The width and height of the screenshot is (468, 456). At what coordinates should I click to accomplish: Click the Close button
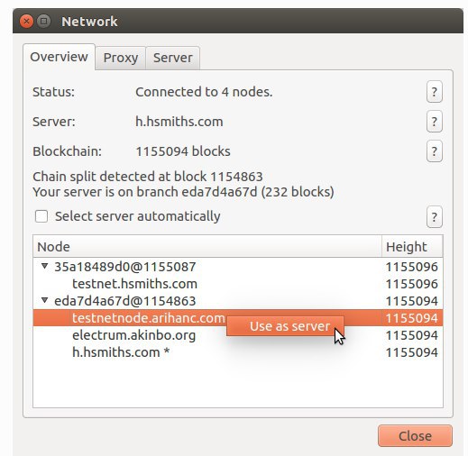pyautogui.click(x=415, y=436)
